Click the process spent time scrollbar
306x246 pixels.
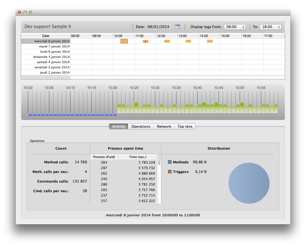point(159,163)
